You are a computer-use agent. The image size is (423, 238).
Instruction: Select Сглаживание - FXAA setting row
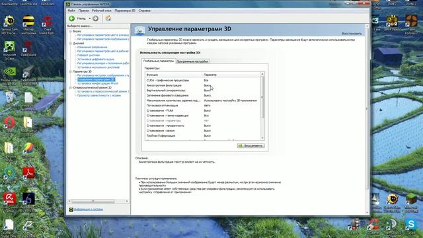[203, 110]
